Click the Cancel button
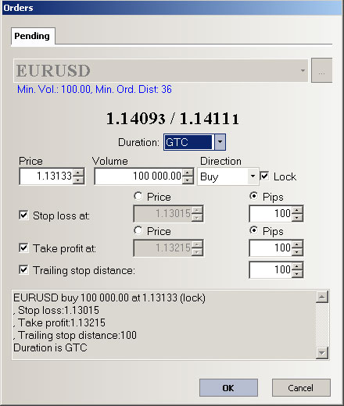Screen dimensions: 344x406 pyautogui.click(x=301, y=388)
